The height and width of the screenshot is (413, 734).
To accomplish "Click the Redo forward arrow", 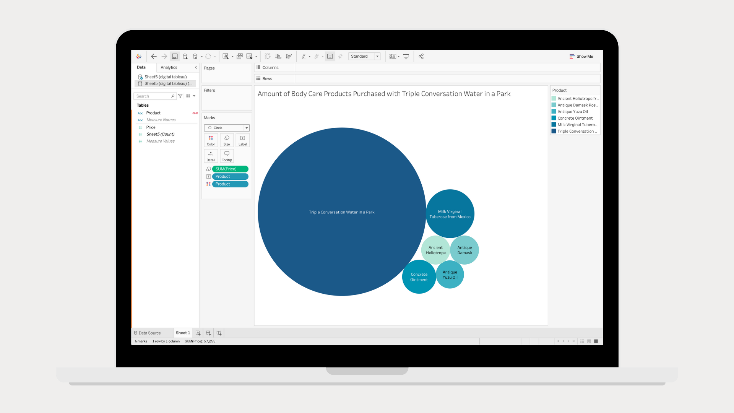I will 164,56.
